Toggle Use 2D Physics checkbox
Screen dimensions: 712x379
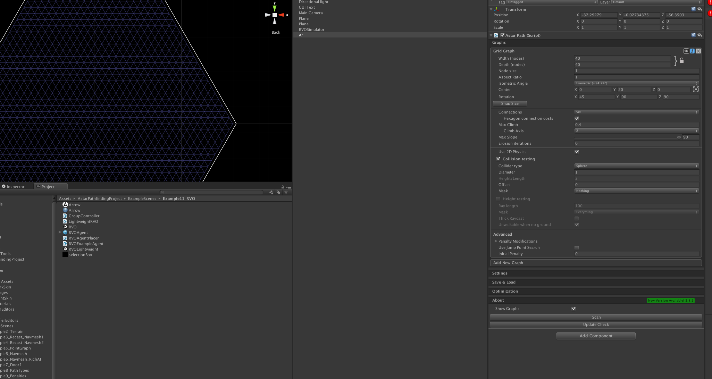[x=576, y=152]
